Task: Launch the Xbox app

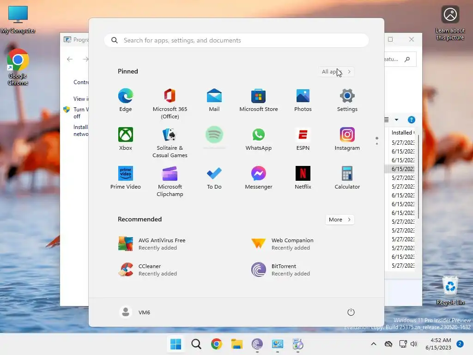Action: [126, 139]
